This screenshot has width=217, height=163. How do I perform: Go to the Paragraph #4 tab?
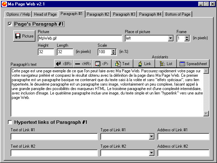pyautogui.click(x=150, y=14)
